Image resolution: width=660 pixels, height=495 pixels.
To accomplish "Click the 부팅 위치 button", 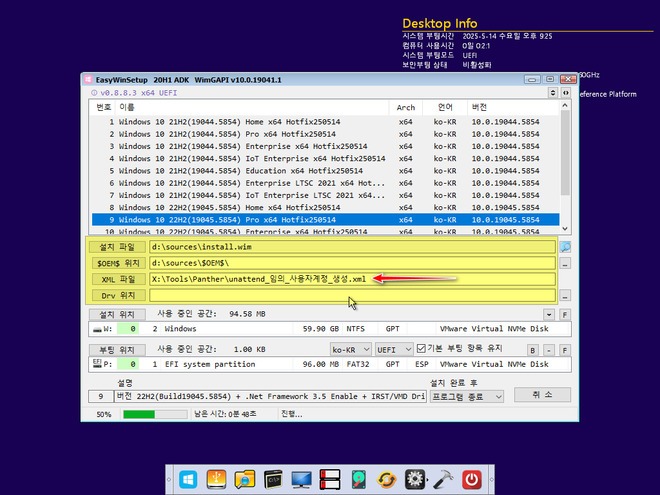I will [117, 350].
